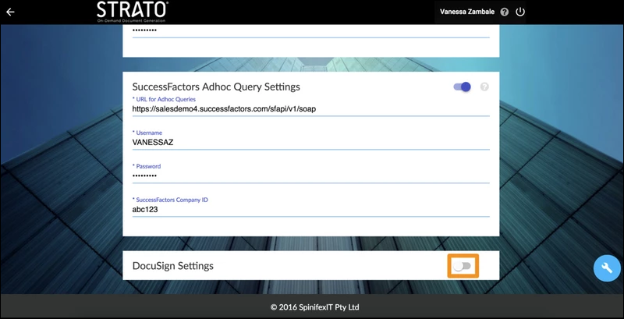Click the Vanessa Zambale user name

click(x=468, y=12)
